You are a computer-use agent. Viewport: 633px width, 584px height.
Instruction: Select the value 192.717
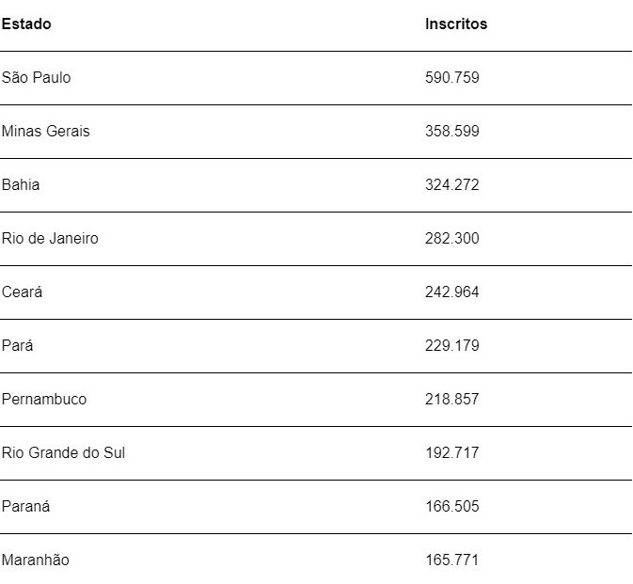[x=452, y=453]
